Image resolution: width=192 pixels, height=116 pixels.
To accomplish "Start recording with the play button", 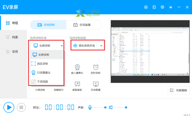I will tap(9, 107).
